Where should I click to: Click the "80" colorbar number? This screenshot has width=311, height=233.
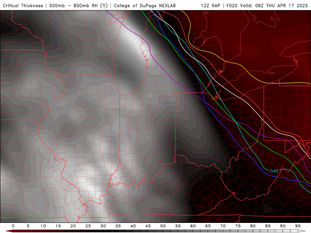(253, 226)
